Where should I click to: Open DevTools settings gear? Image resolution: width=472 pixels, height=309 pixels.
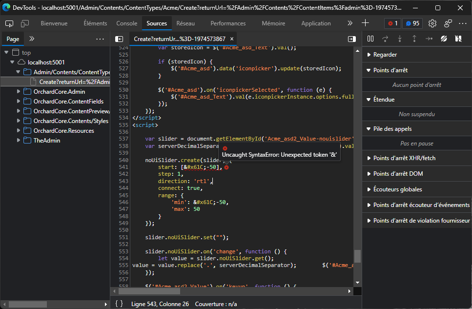pyautogui.click(x=432, y=23)
